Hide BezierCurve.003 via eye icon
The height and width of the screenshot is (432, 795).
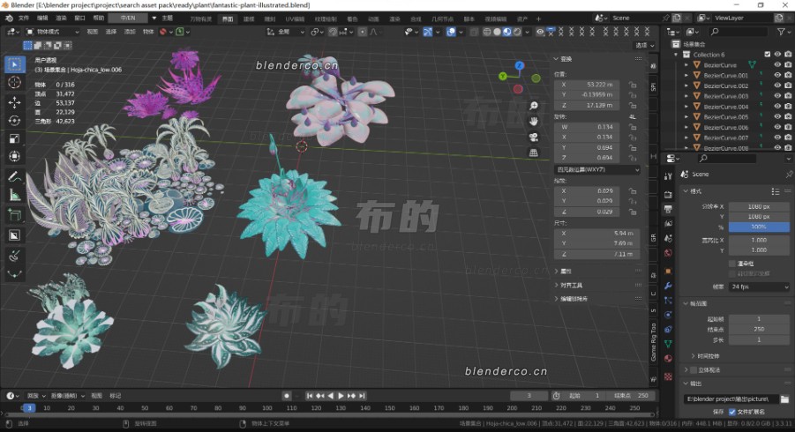(777, 96)
